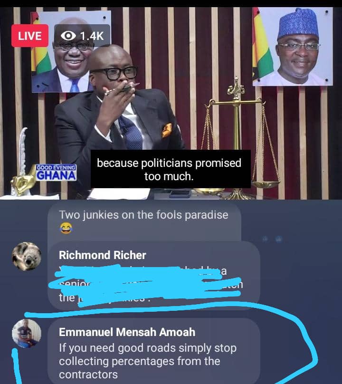Tap the "politicians promised too much" caption box
Image resolution: width=342 pixels, height=384 pixels.
[171, 169]
